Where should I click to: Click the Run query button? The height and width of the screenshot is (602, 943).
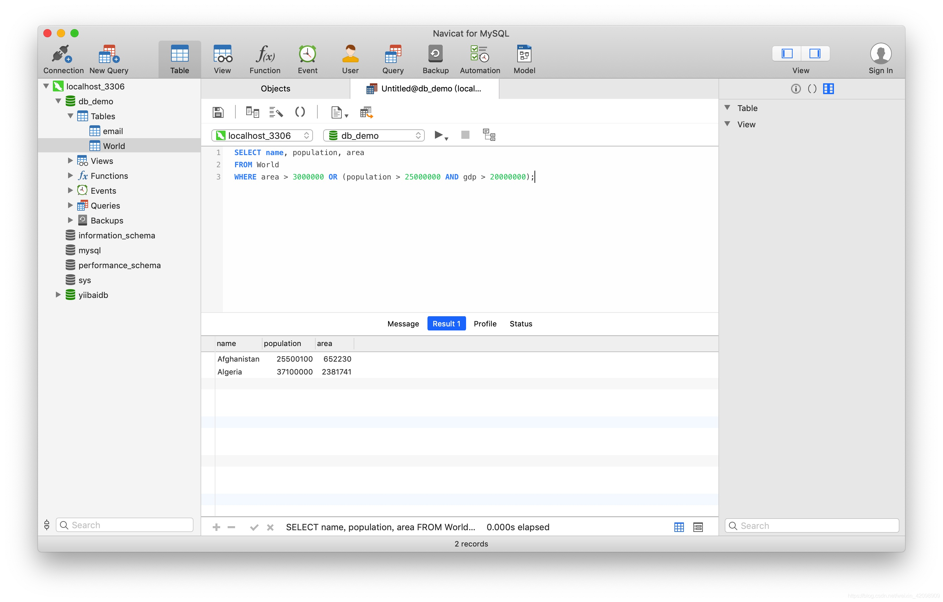coord(438,135)
